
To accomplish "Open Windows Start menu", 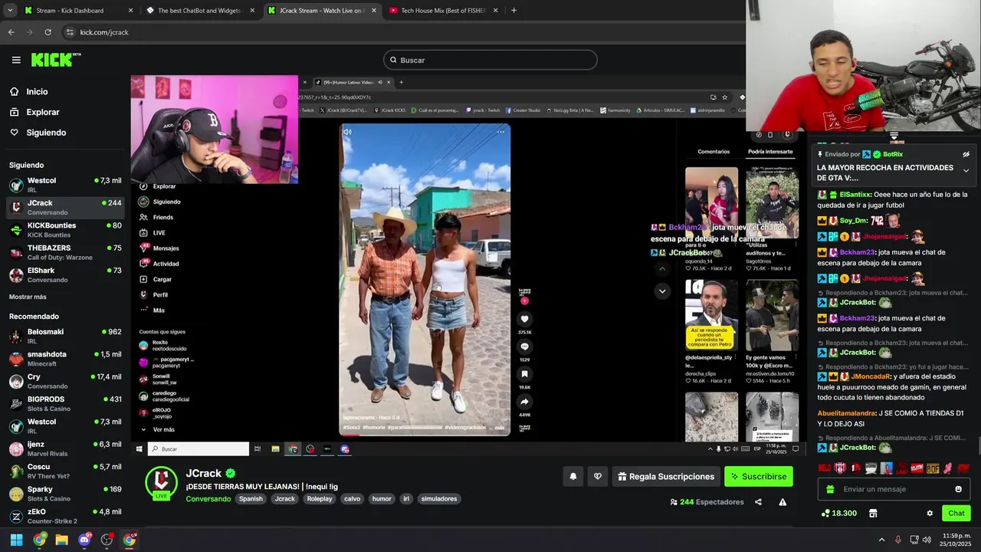I will click(16, 540).
